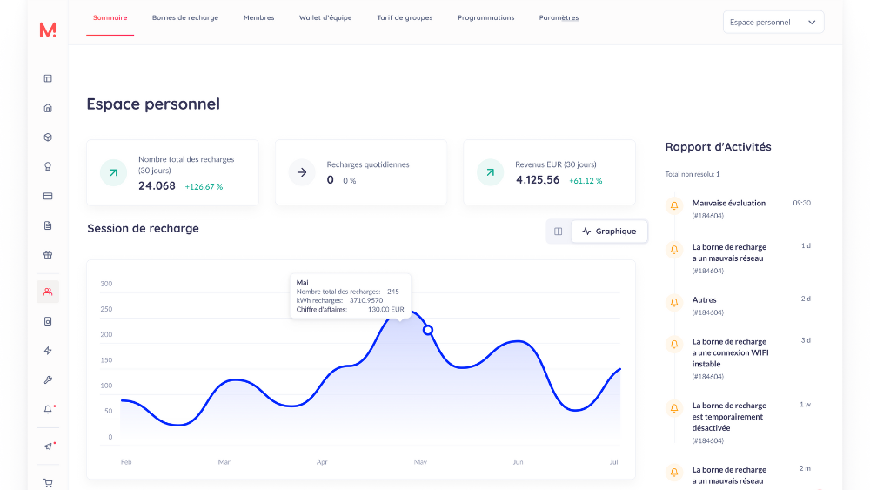The height and width of the screenshot is (490, 870).
Task: Click the Rapport d'Activités heading
Action: tap(718, 147)
